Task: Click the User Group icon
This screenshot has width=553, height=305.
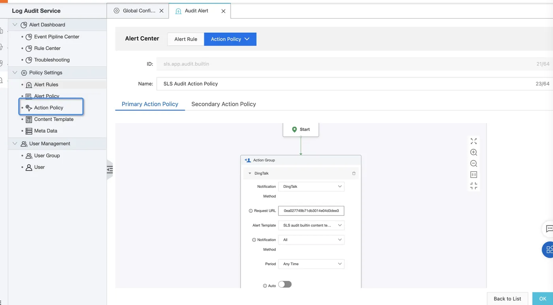Action: click(x=29, y=156)
